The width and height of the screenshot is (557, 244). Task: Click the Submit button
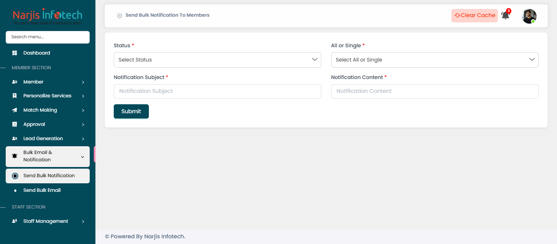click(131, 111)
